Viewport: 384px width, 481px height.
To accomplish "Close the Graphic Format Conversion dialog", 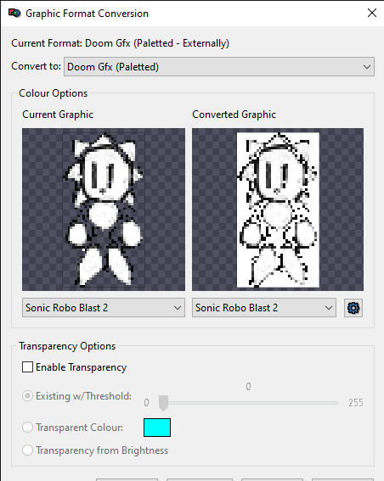I will point(372,13).
